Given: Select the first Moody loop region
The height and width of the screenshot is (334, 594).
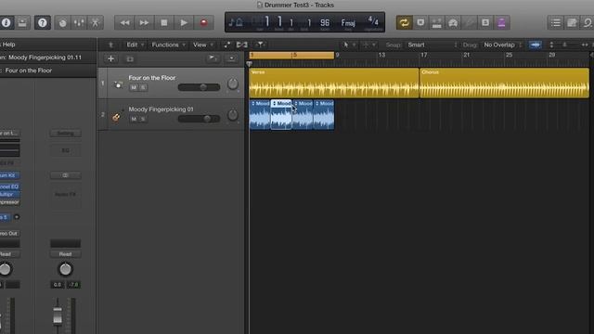Looking at the screenshot, I should [x=260, y=114].
